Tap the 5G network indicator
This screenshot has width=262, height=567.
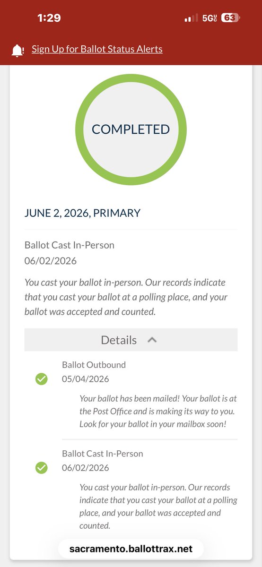pos(210,18)
